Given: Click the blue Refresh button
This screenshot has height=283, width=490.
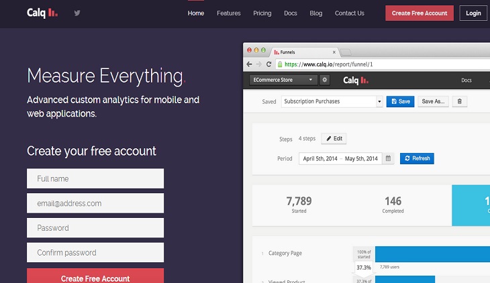Looking at the screenshot, I should pos(417,158).
